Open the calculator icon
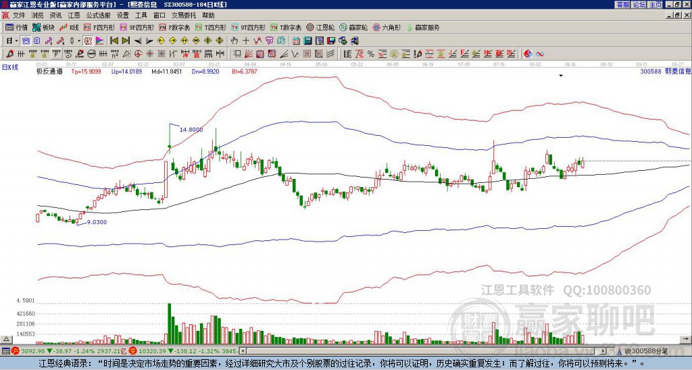Viewport: 692px width, 370px height. click(307, 41)
